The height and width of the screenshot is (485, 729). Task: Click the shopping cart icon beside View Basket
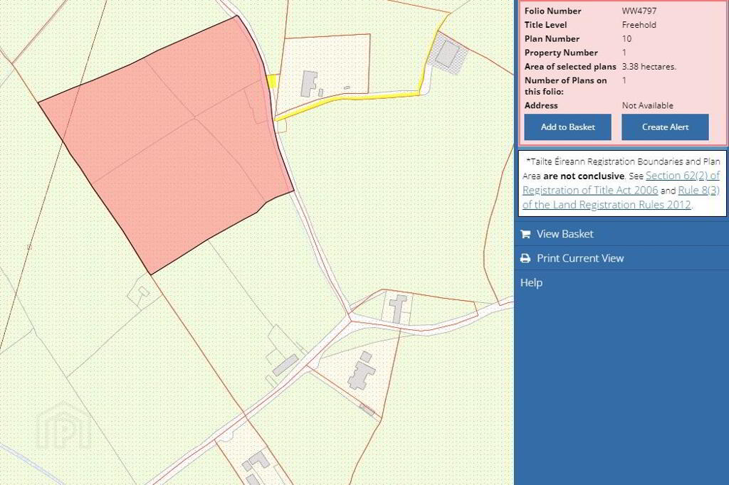pyautogui.click(x=525, y=234)
